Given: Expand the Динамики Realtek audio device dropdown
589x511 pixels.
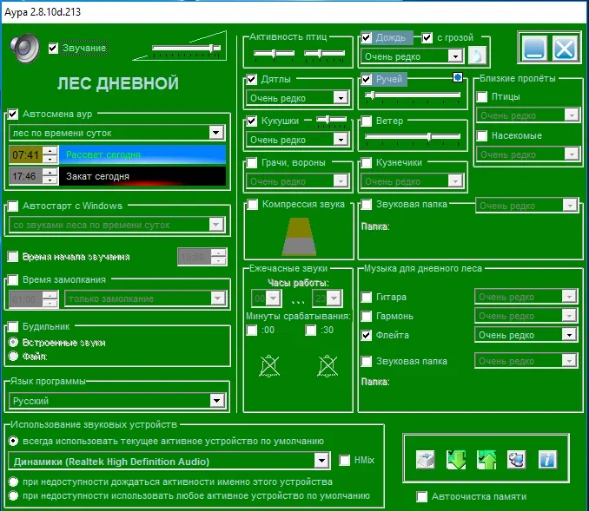Looking at the screenshot, I should tap(321, 461).
